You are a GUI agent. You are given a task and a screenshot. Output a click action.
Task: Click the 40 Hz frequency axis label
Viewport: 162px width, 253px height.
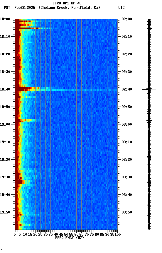[x=56, y=235]
